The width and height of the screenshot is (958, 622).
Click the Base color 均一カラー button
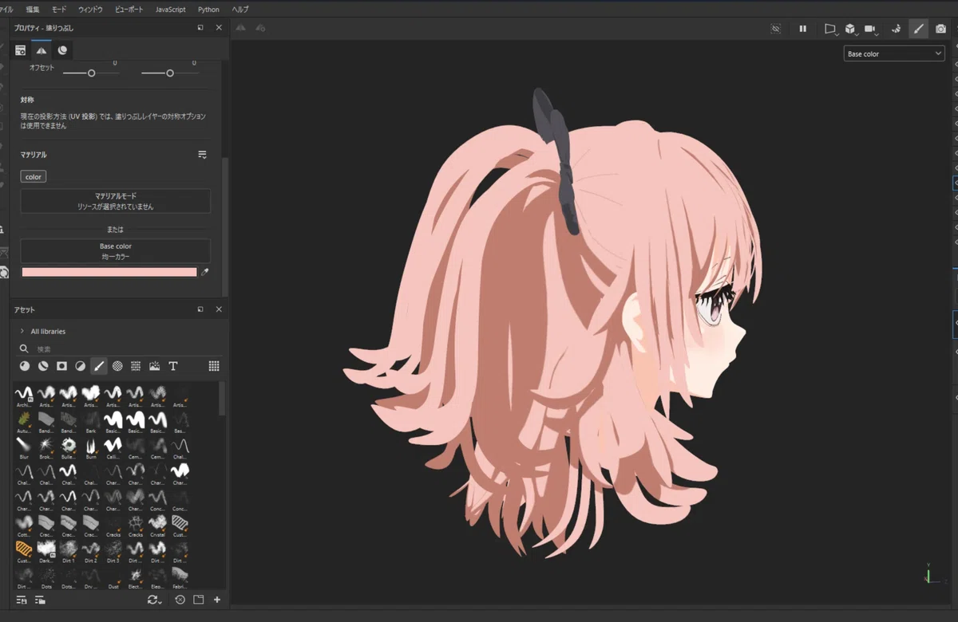click(116, 251)
